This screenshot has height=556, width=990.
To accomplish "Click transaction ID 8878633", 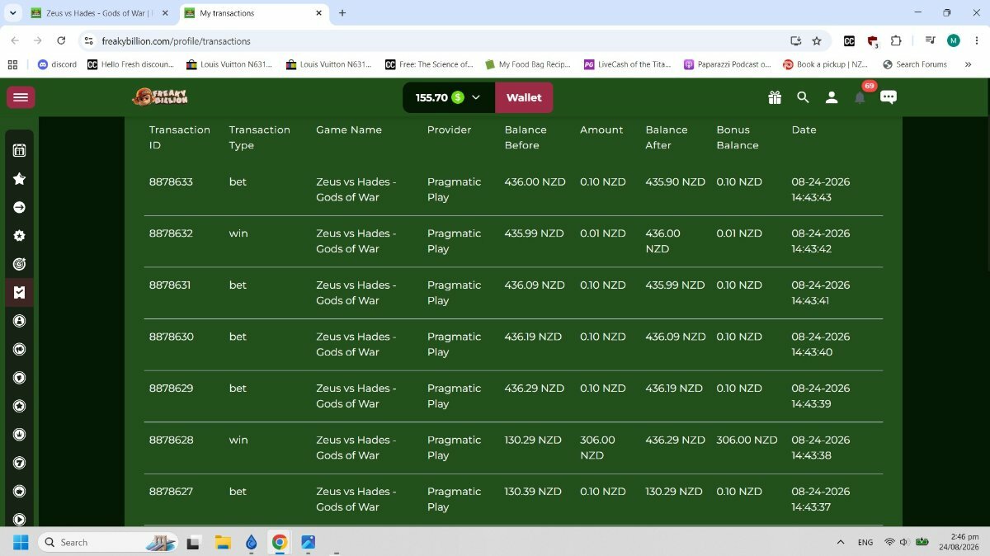I will (x=171, y=181).
